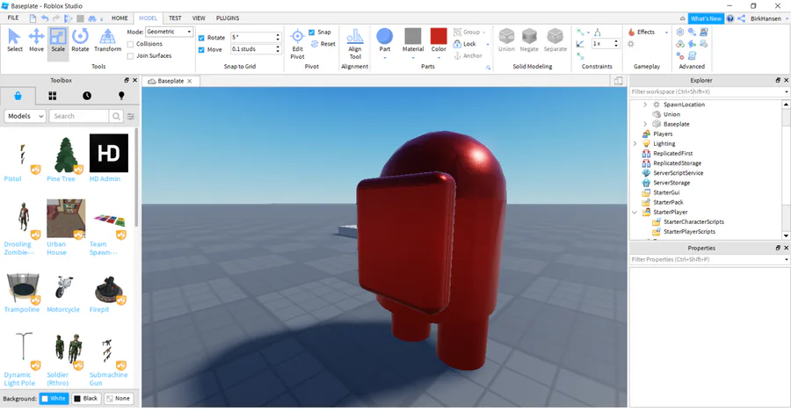Select Union in the Explorer
791x412 pixels.
[x=671, y=114]
